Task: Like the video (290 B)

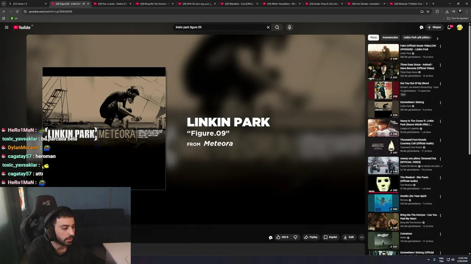Action: (x=282, y=237)
